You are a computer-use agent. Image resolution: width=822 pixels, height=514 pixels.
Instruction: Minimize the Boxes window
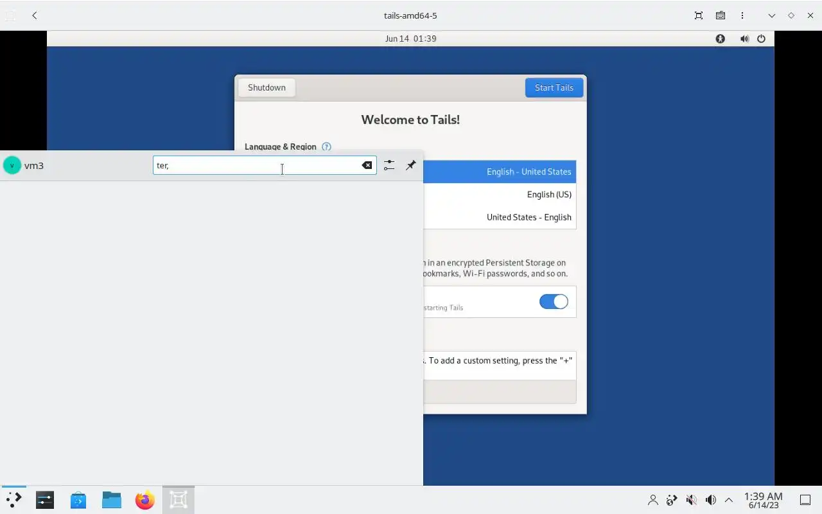point(772,15)
